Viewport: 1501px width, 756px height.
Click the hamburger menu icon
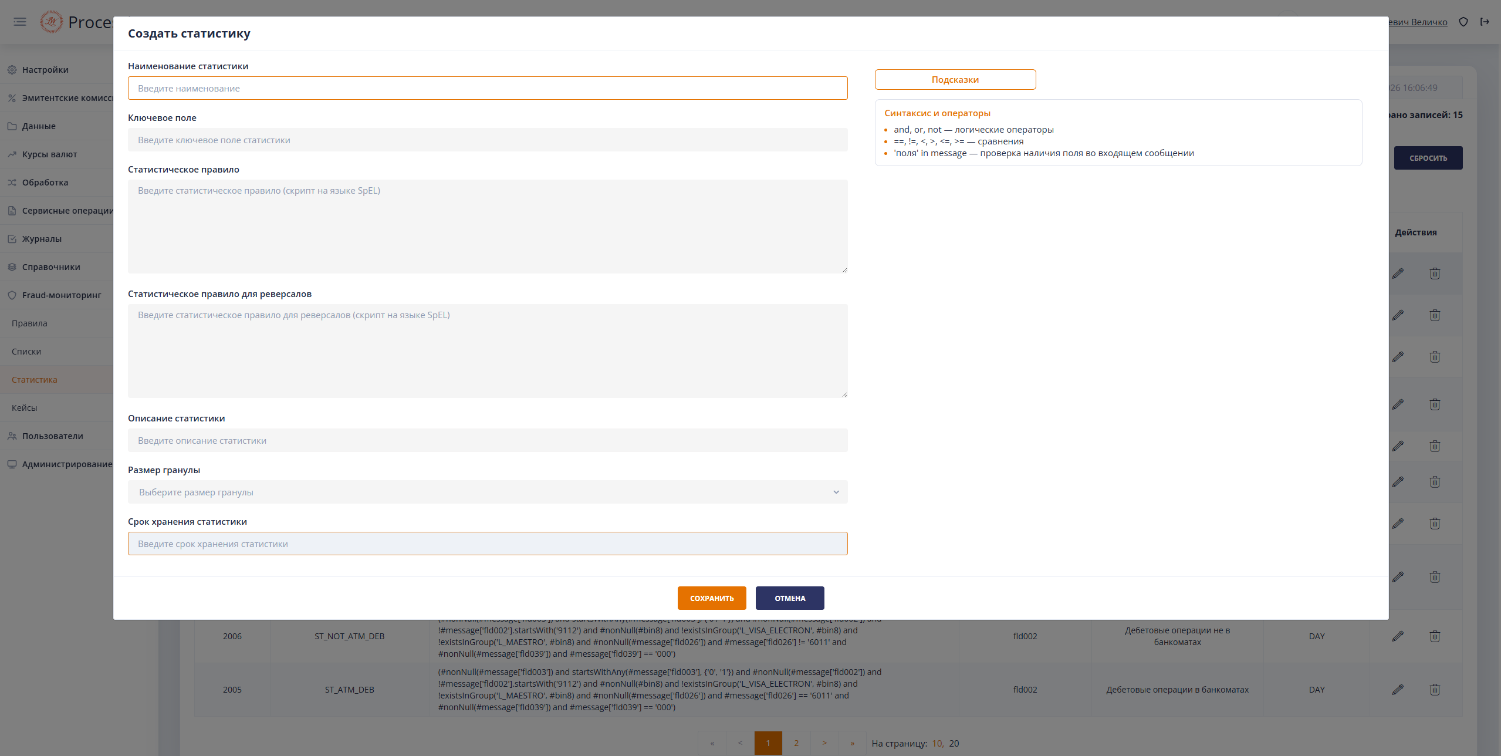tap(20, 22)
